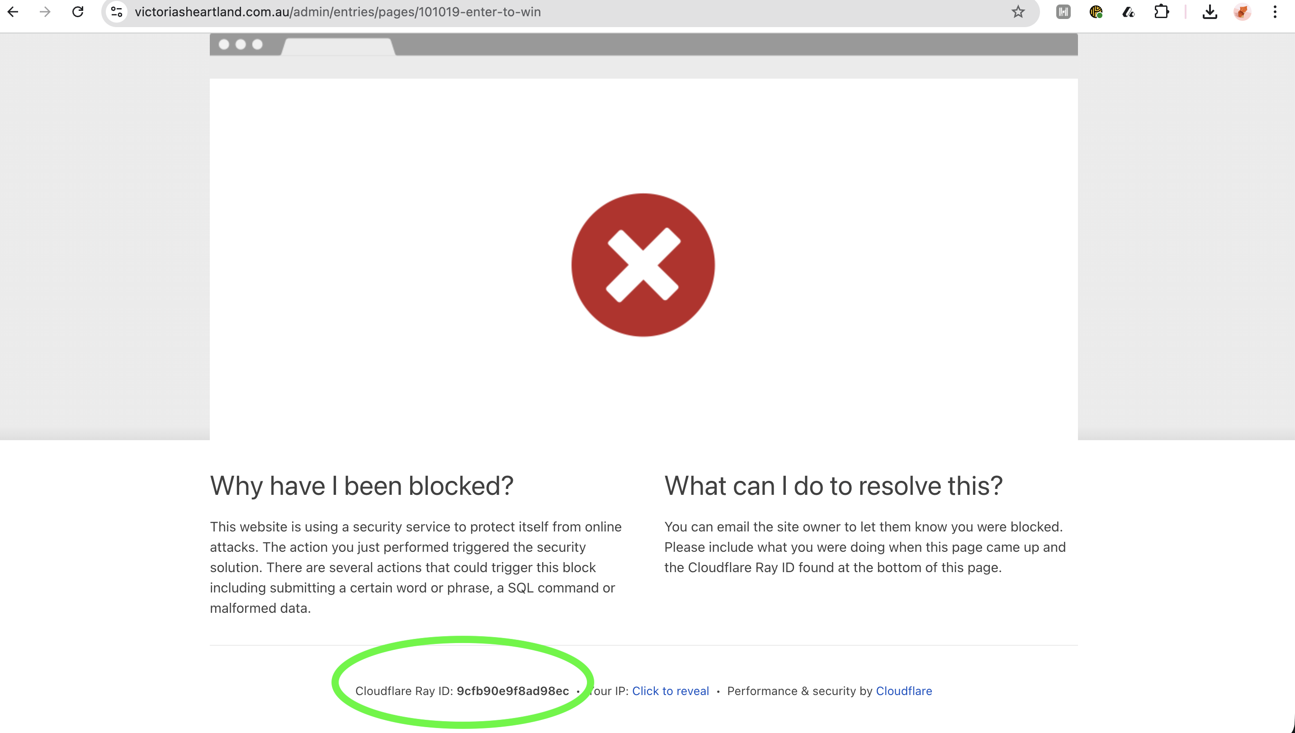Open the pen-stroke extension icon
This screenshot has height=733, width=1295.
click(1128, 12)
